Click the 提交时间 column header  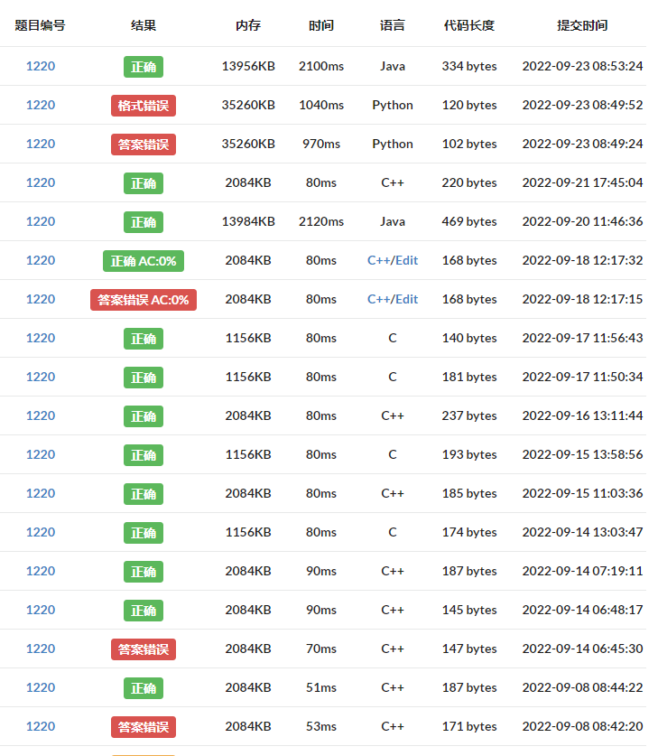582,25
